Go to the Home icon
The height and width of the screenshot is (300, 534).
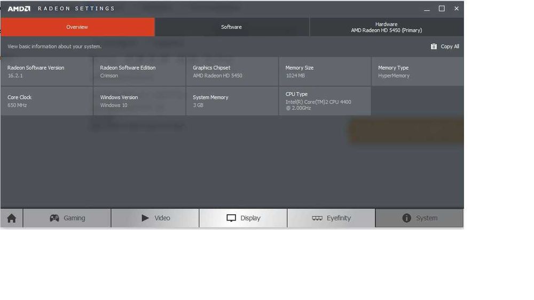click(12, 218)
